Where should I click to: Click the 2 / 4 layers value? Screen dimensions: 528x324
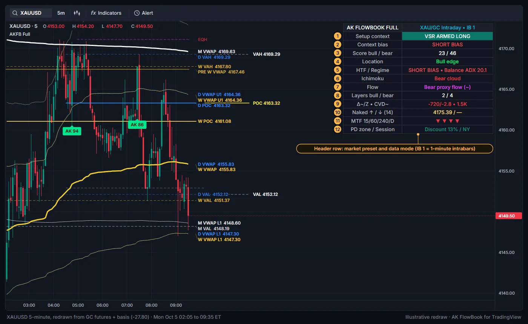click(447, 95)
